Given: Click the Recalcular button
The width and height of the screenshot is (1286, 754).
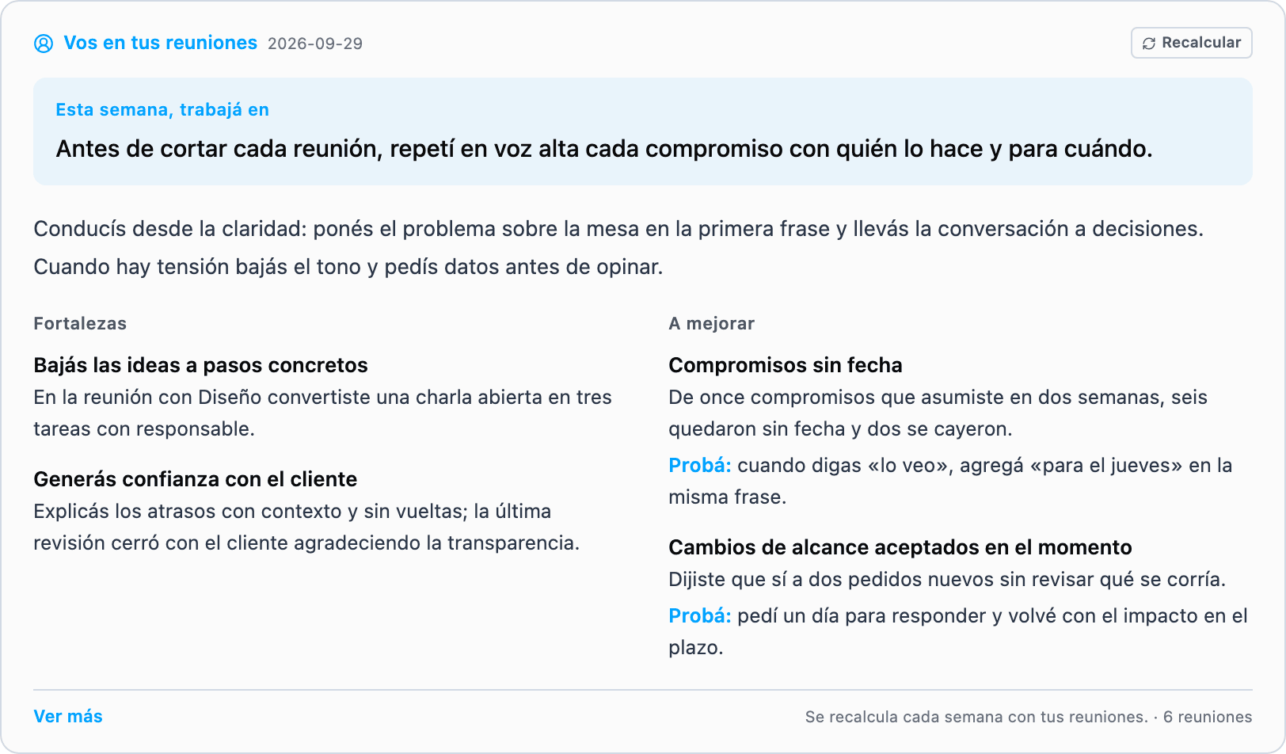Looking at the screenshot, I should [1191, 43].
